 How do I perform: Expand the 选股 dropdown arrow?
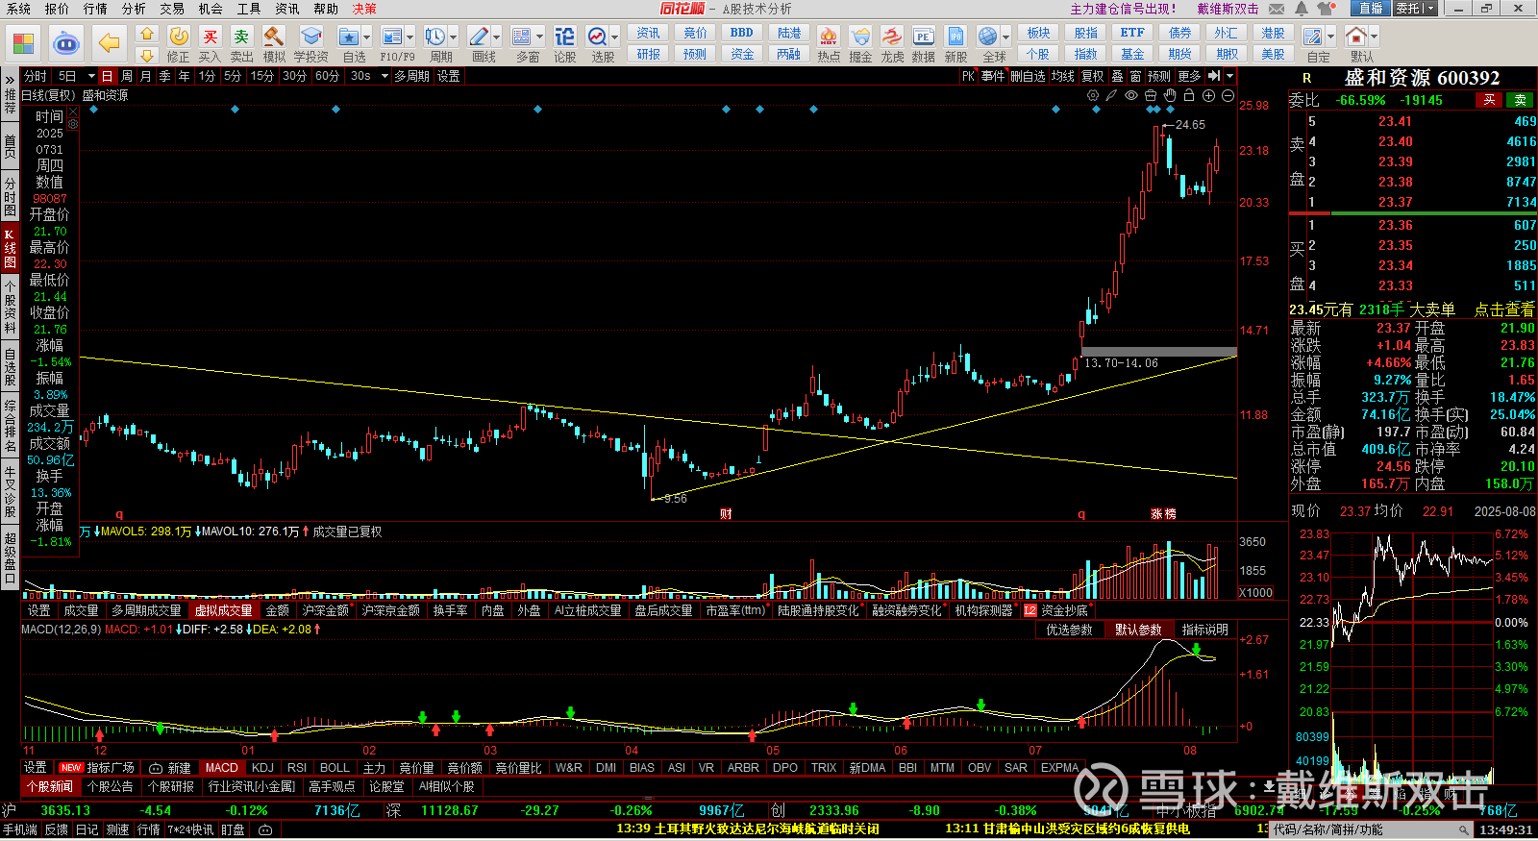[615, 37]
